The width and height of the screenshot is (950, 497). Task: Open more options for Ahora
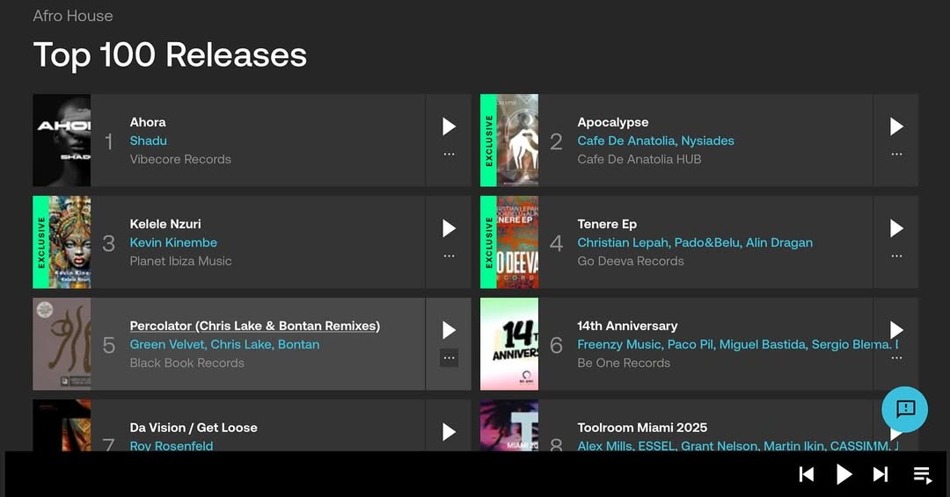(449, 155)
